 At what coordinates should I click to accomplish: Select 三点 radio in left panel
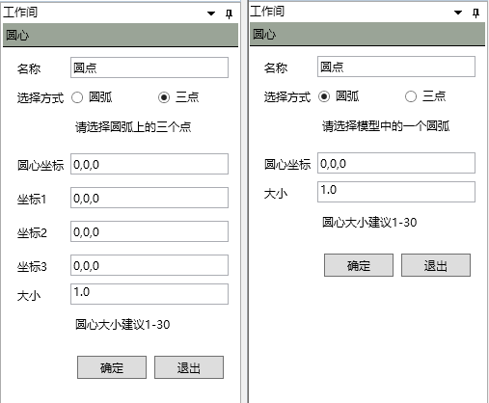(164, 97)
